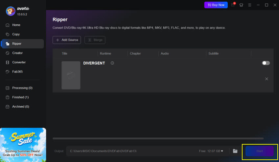
Task: Click the Add Source button
Action: click(67, 40)
